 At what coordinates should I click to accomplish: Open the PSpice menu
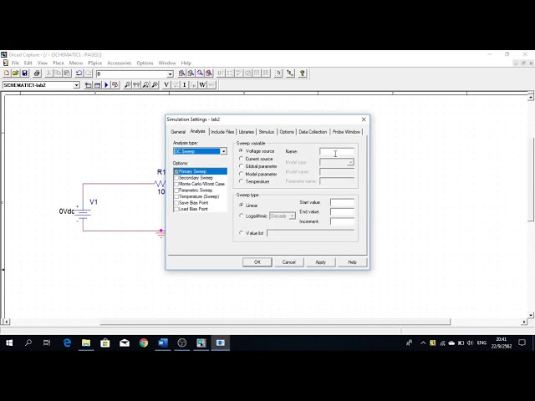(94, 63)
